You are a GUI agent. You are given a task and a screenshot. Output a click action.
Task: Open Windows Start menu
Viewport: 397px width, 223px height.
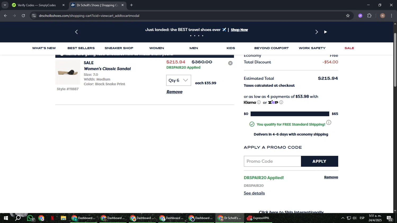click(x=6, y=218)
